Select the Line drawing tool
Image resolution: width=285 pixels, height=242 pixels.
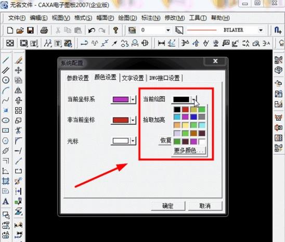coord(6,60)
